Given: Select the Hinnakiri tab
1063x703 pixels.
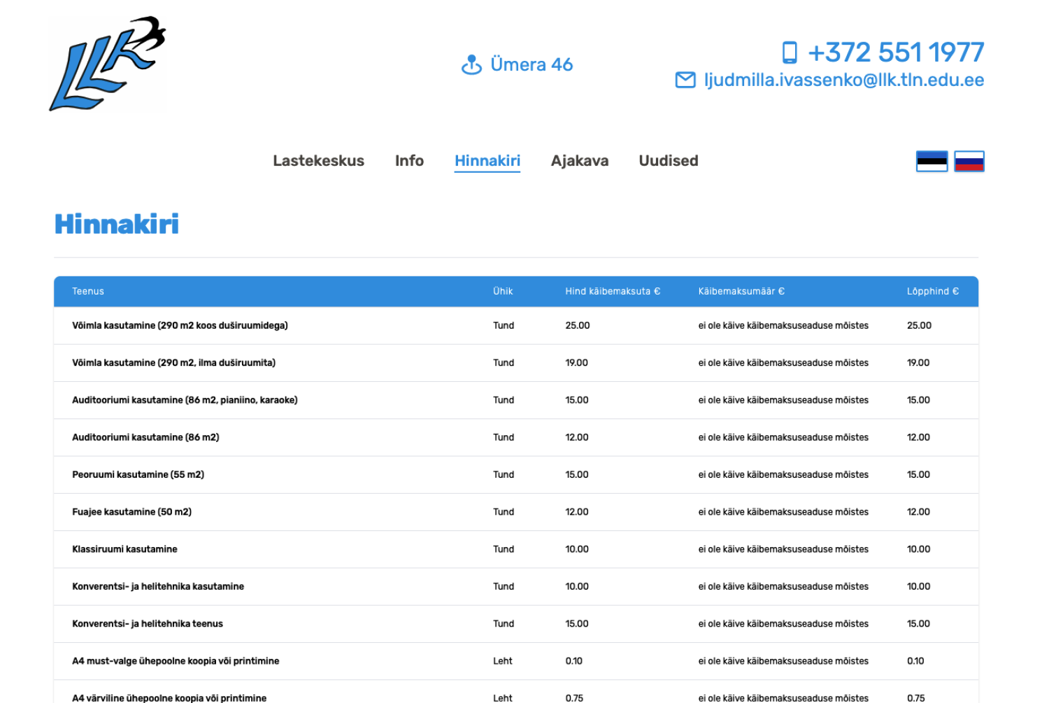Looking at the screenshot, I should [487, 161].
